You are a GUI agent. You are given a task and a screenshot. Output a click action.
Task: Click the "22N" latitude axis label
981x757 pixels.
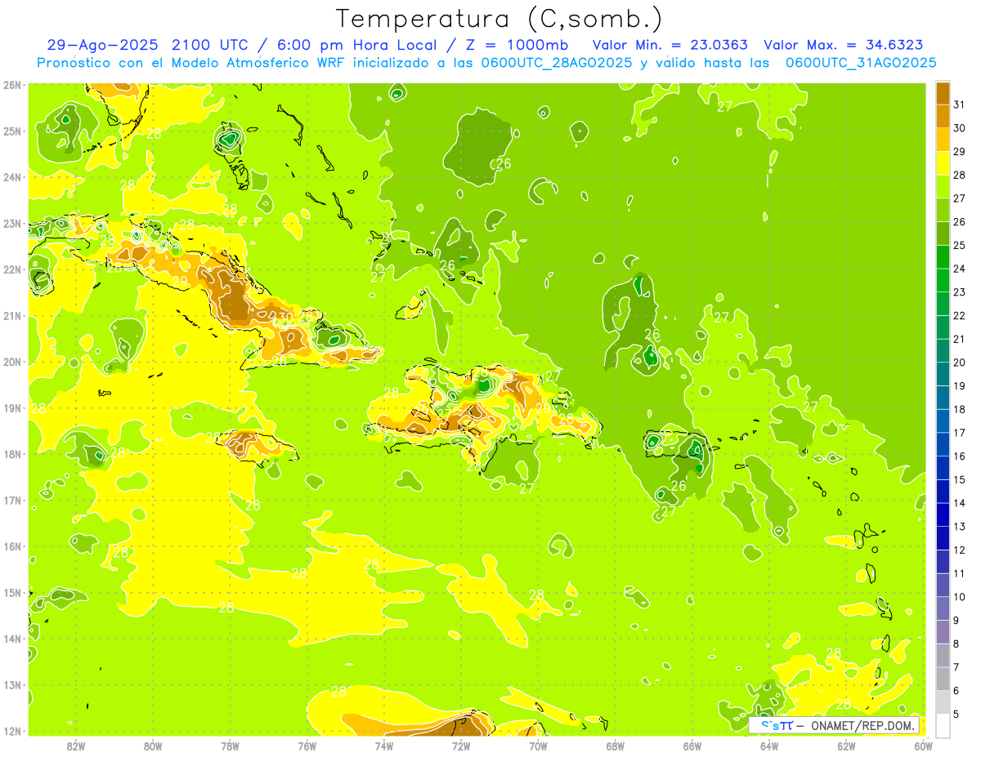pyautogui.click(x=12, y=269)
